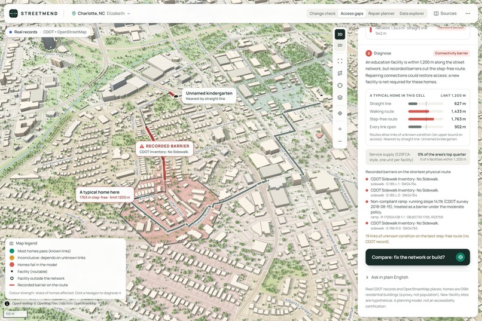The image size is (482, 321).
Task: Click the locate/recenter diamond icon
Action: pyautogui.click(x=340, y=114)
